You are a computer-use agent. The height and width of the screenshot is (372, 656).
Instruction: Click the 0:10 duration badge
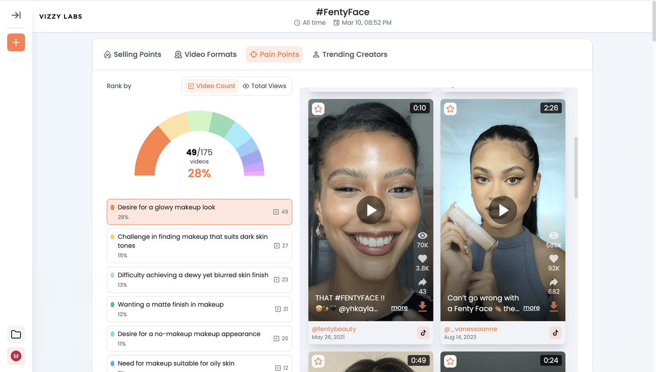point(420,108)
